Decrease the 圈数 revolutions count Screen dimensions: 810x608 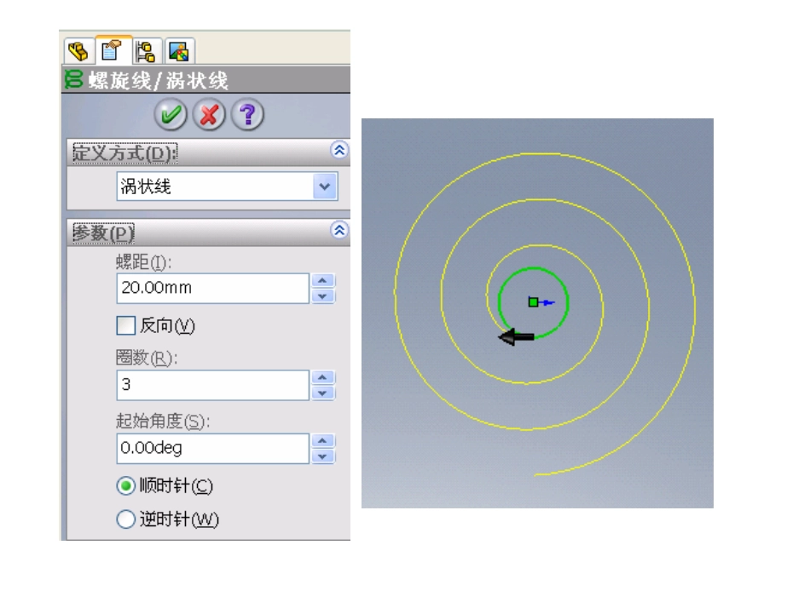pos(323,393)
